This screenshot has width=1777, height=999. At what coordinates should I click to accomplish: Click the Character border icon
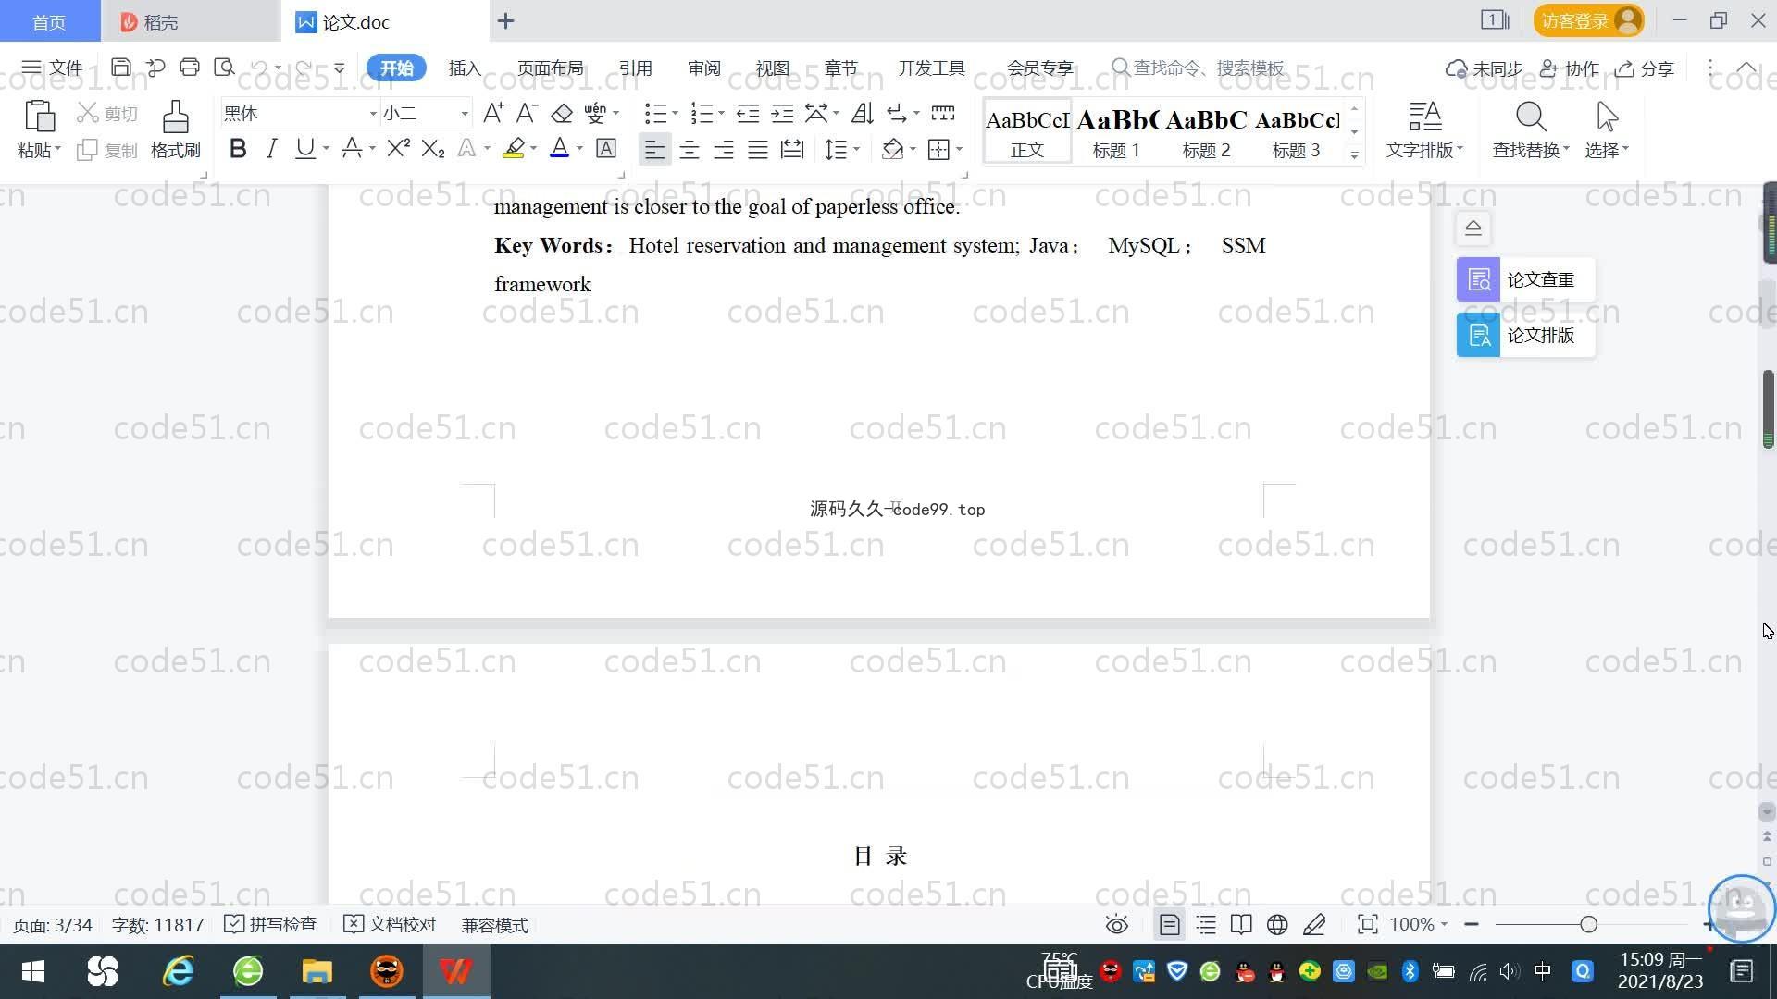606,149
